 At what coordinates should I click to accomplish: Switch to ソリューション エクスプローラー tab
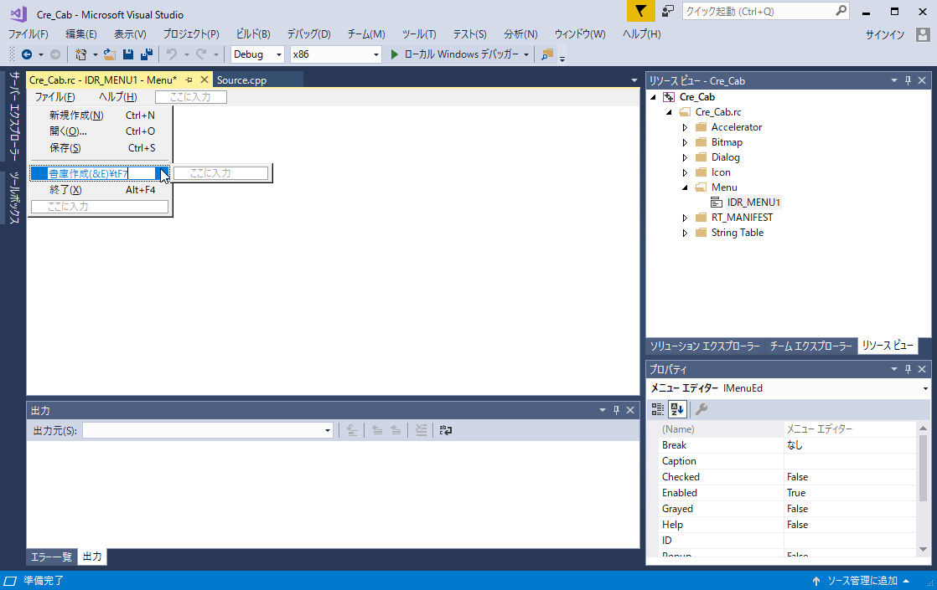705,346
